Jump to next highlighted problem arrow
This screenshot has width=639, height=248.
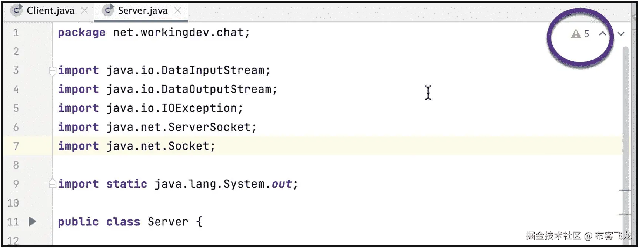point(621,34)
